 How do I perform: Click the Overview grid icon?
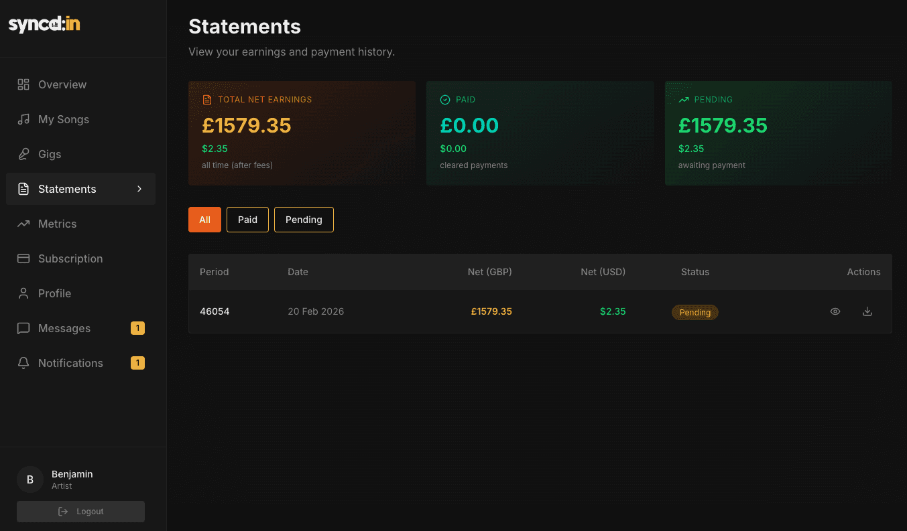coord(23,84)
